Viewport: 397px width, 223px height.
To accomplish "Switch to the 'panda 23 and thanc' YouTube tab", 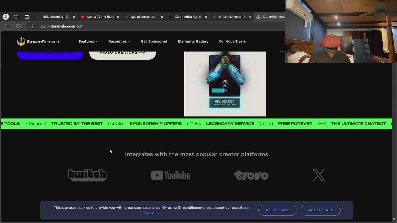I will pos(100,17).
